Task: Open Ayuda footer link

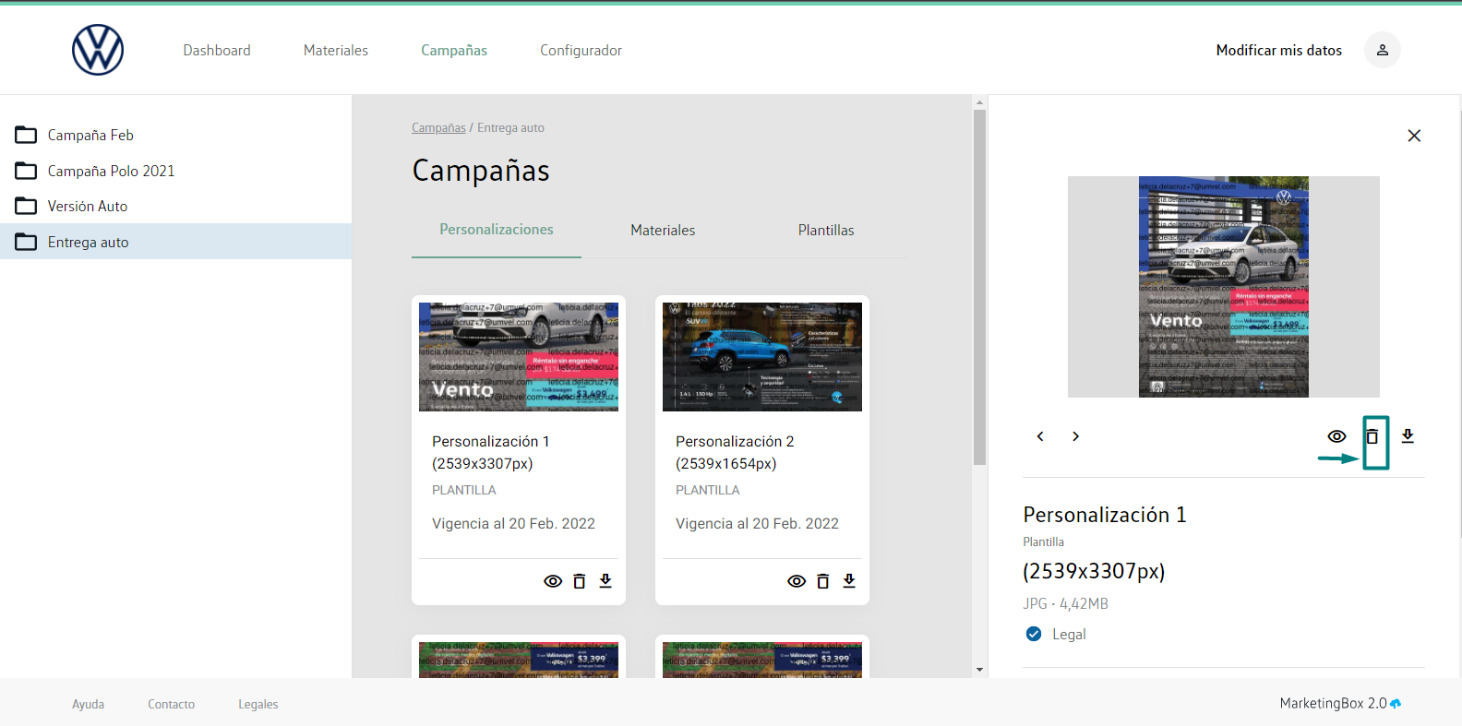Action: tap(88, 704)
